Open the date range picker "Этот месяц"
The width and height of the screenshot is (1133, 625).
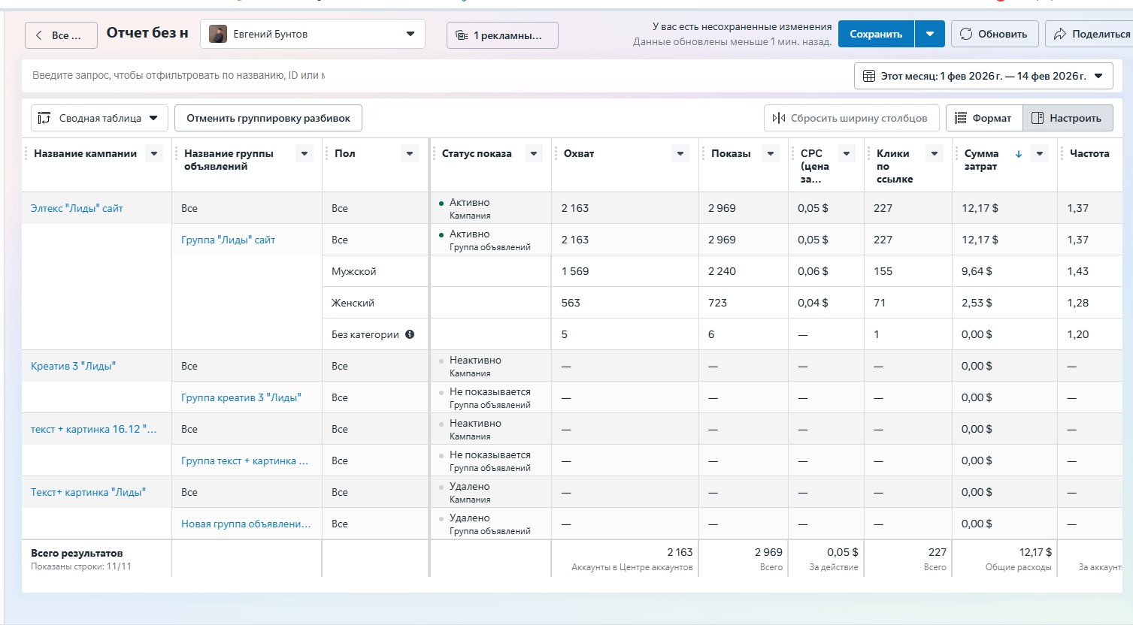pyautogui.click(x=983, y=76)
